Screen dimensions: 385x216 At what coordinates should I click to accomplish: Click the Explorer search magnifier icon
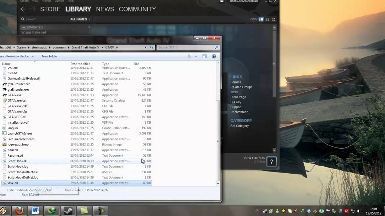pos(216,47)
